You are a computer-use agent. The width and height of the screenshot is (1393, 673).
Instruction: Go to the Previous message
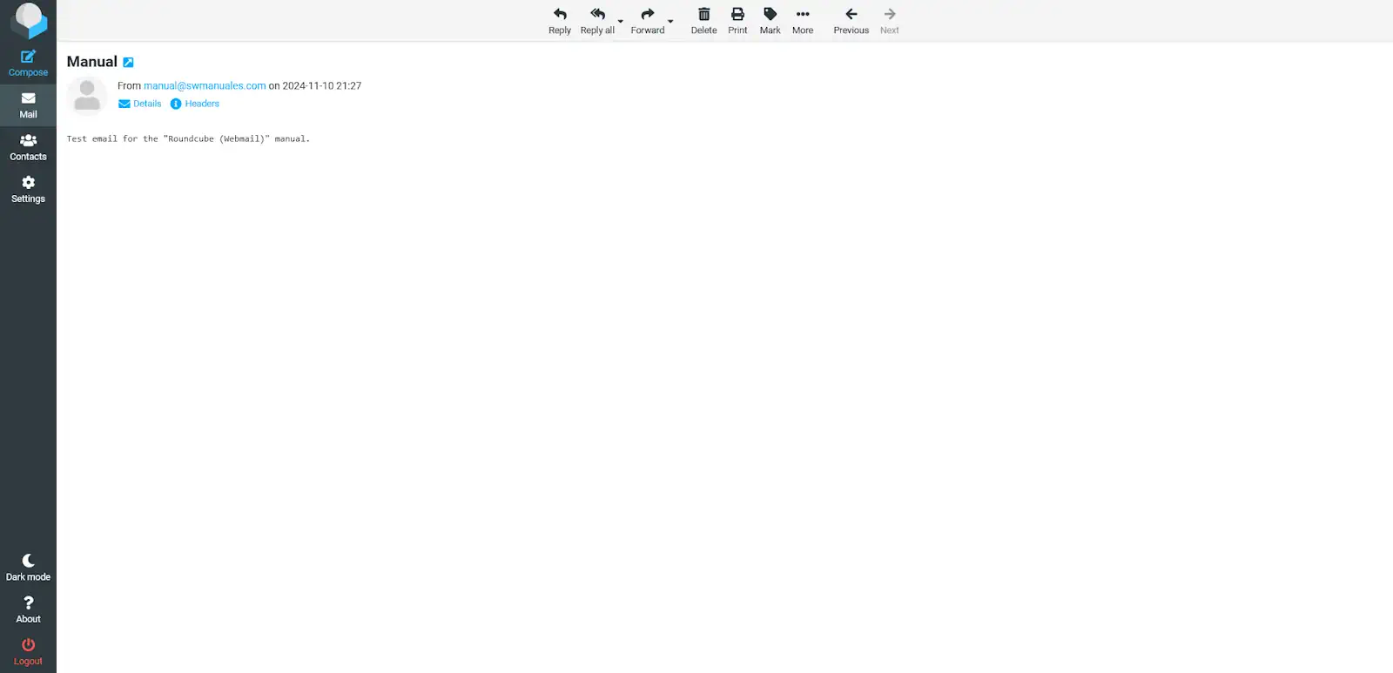click(851, 20)
